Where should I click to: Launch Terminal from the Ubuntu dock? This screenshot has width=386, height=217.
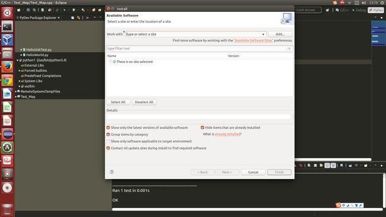click(x=7, y=27)
